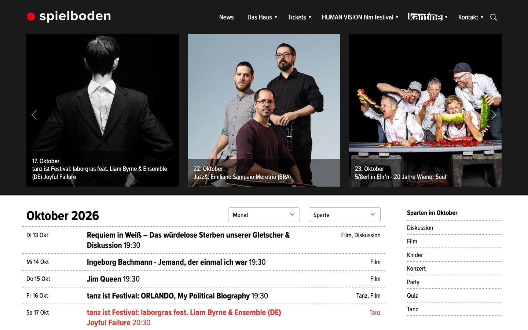Click the Mi 14 Okt date
The height and width of the screenshot is (330, 528).
click(x=37, y=262)
